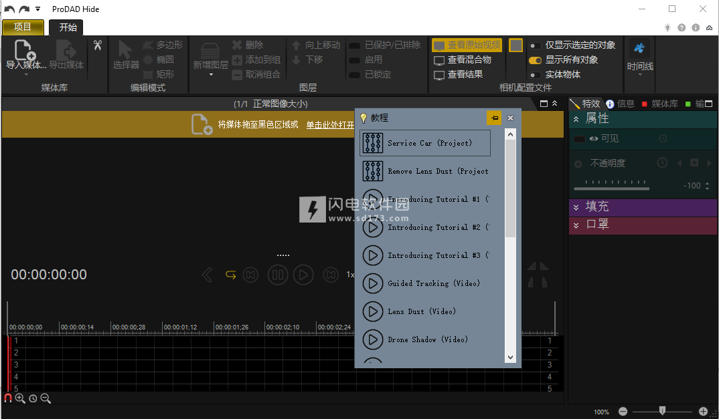This screenshot has height=419, width=719.
Task: Open the link 单击此处打开
Action: point(330,124)
